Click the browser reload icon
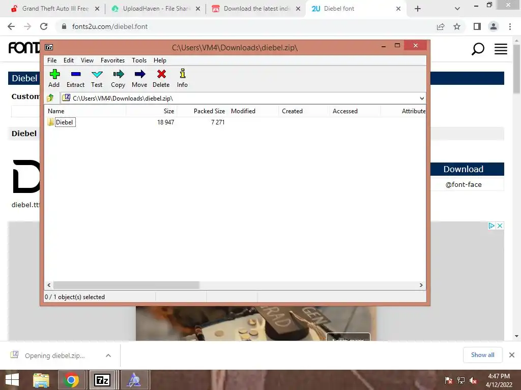The image size is (521, 390). pos(44,26)
